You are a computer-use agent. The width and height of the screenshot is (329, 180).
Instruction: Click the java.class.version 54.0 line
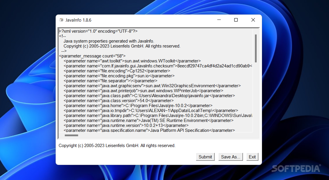(118, 101)
